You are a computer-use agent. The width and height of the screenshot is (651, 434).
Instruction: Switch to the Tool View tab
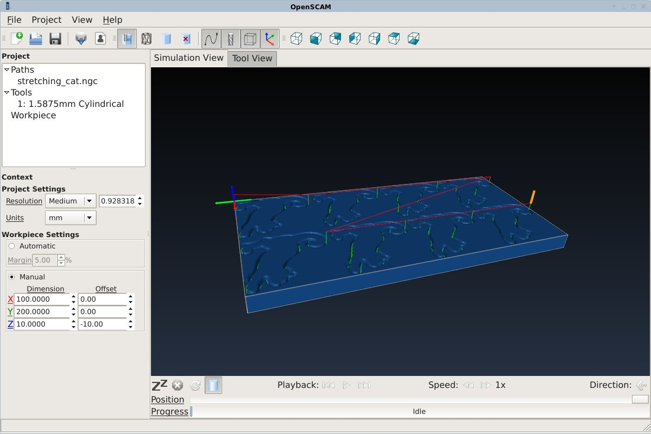click(x=252, y=59)
